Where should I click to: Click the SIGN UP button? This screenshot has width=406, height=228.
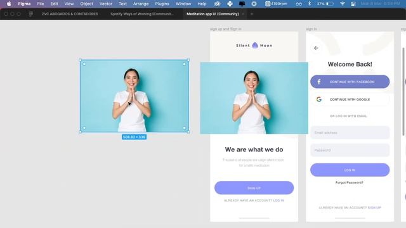[254, 188]
